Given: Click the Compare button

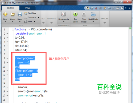Looking at the screenshot, I should coord(30,18).
